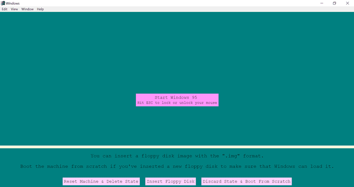Click the 'Boot the machine from scratch' text
The height and width of the screenshot is (187, 354).
pos(177,166)
